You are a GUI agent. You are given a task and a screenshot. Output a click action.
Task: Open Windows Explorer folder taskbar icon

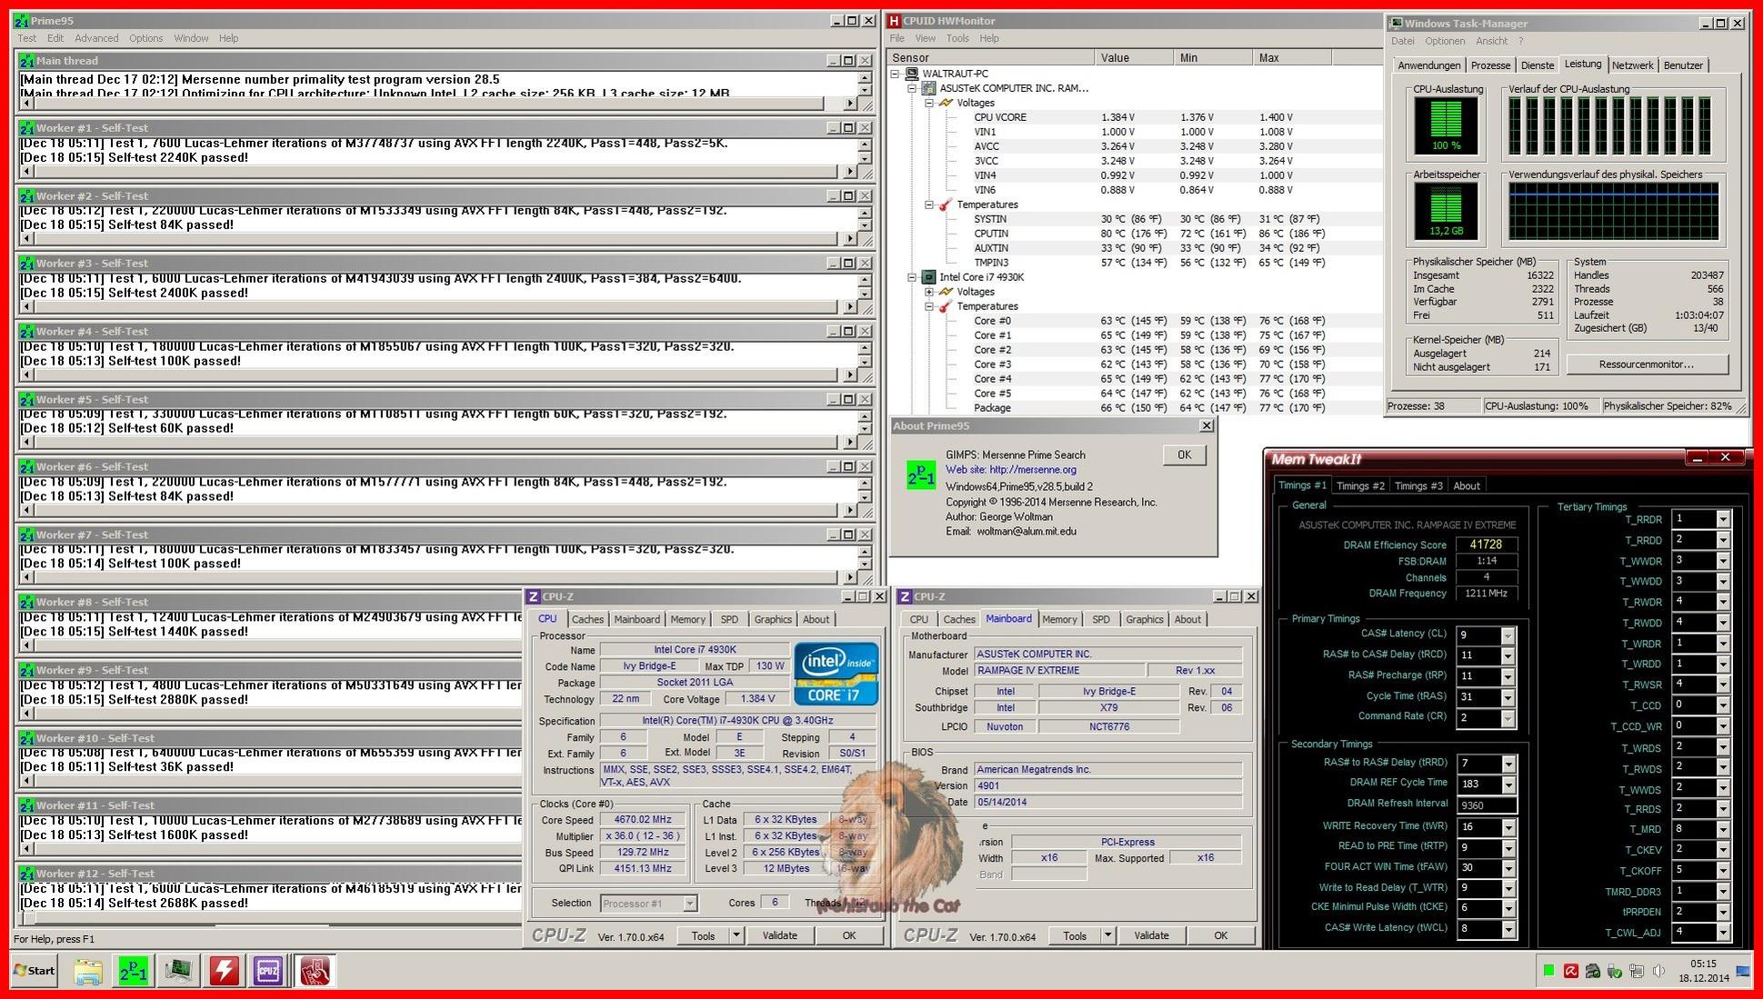pyautogui.click(x=88, y=971)
